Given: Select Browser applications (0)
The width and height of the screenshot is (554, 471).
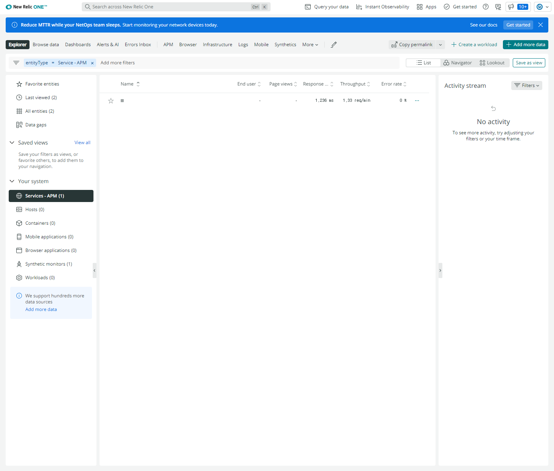Looking at the screenshot, I should (51, 250).
